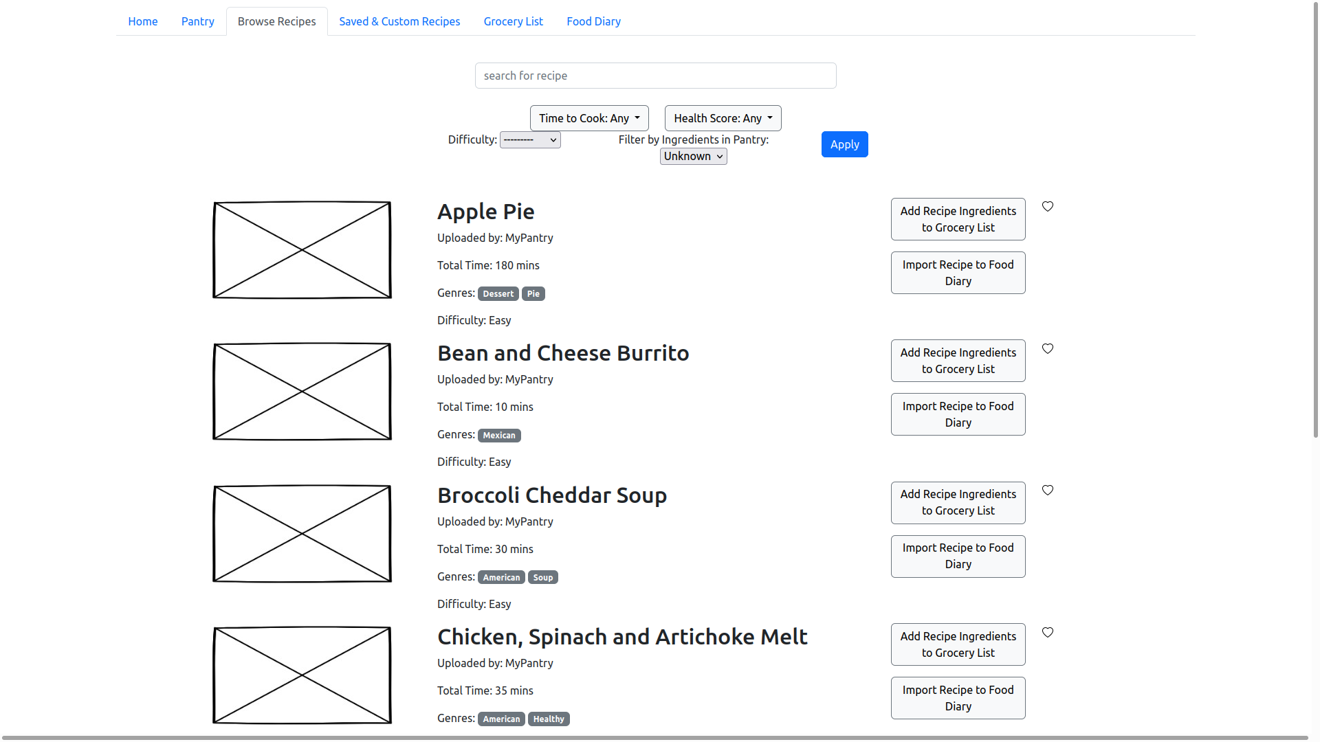Click the Apply filter button
Screen dimensions: 1320x742
(844, 144)
